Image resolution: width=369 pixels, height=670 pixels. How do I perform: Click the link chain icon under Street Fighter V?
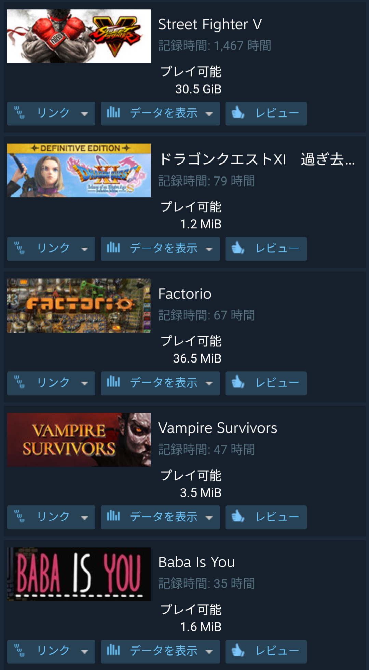[x=19, y=112]
